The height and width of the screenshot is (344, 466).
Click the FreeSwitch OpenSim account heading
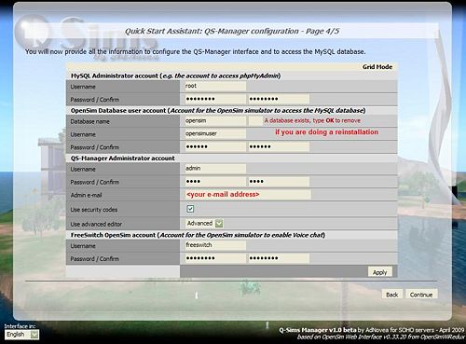[x=198, y=235]
